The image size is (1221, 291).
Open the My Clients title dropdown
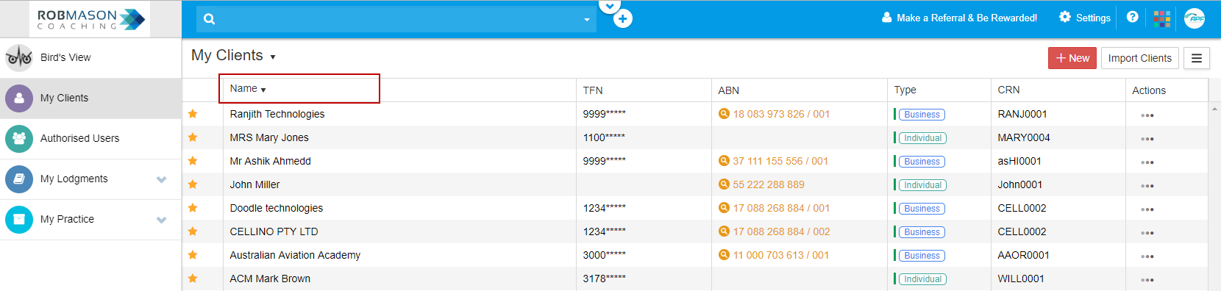tap(273, 57)
